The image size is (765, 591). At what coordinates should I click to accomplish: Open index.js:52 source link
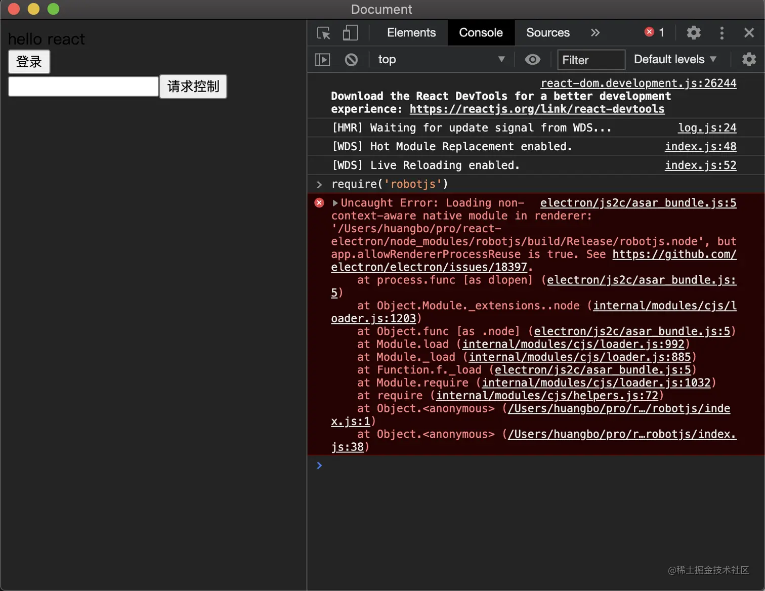click(701, 165)
